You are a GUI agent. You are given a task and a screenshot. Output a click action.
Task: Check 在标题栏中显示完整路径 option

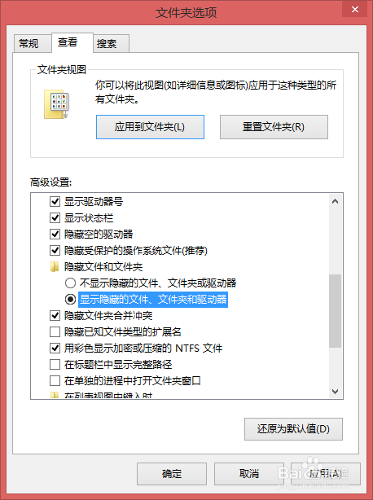tap(55, 364)
